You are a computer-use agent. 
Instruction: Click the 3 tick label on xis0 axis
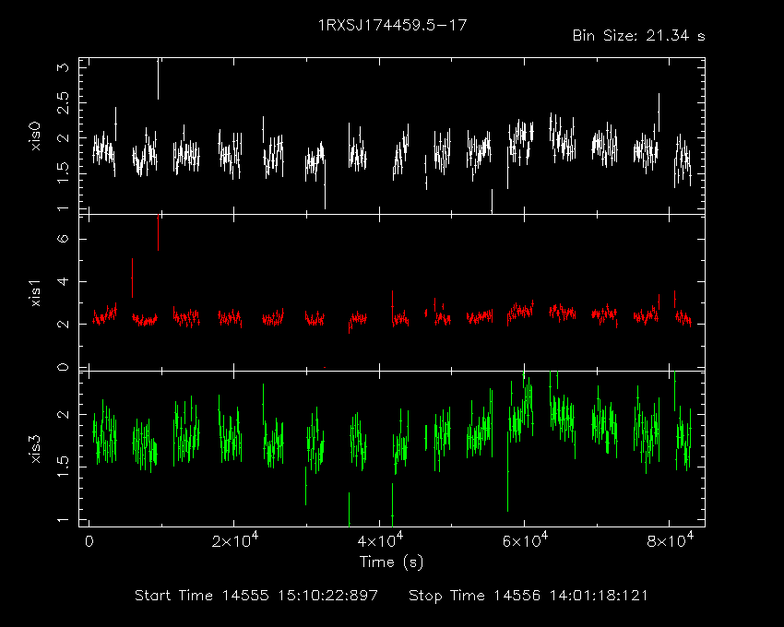64,67
